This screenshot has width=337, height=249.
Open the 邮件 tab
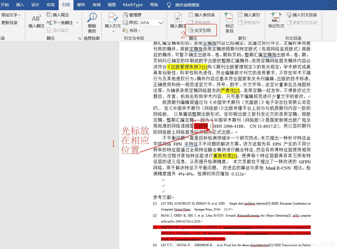81,5
